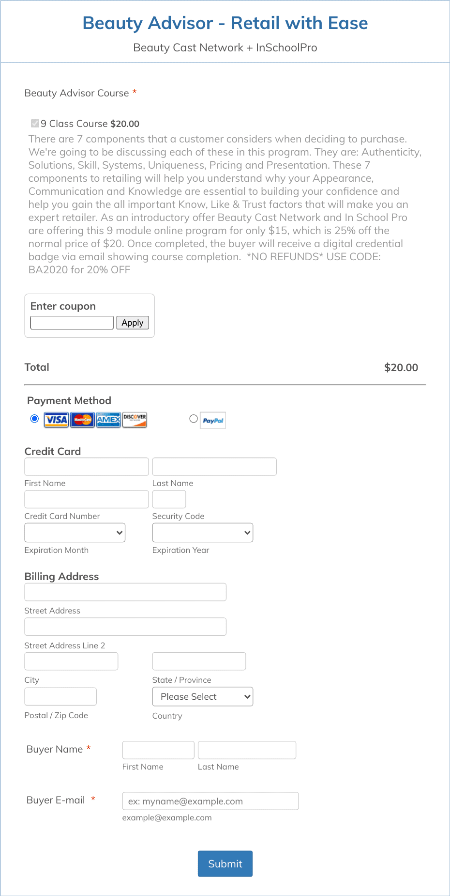Click the Buyer E-mail input field
The image size is (450, 896).
point(210,801)
